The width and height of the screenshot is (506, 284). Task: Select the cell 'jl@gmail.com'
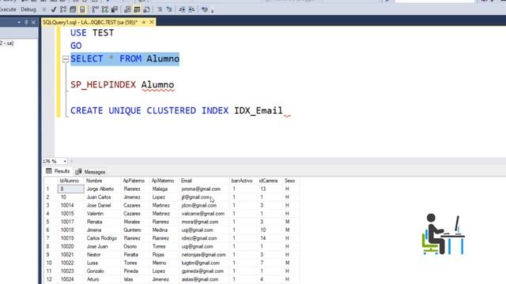coord(204,197)
